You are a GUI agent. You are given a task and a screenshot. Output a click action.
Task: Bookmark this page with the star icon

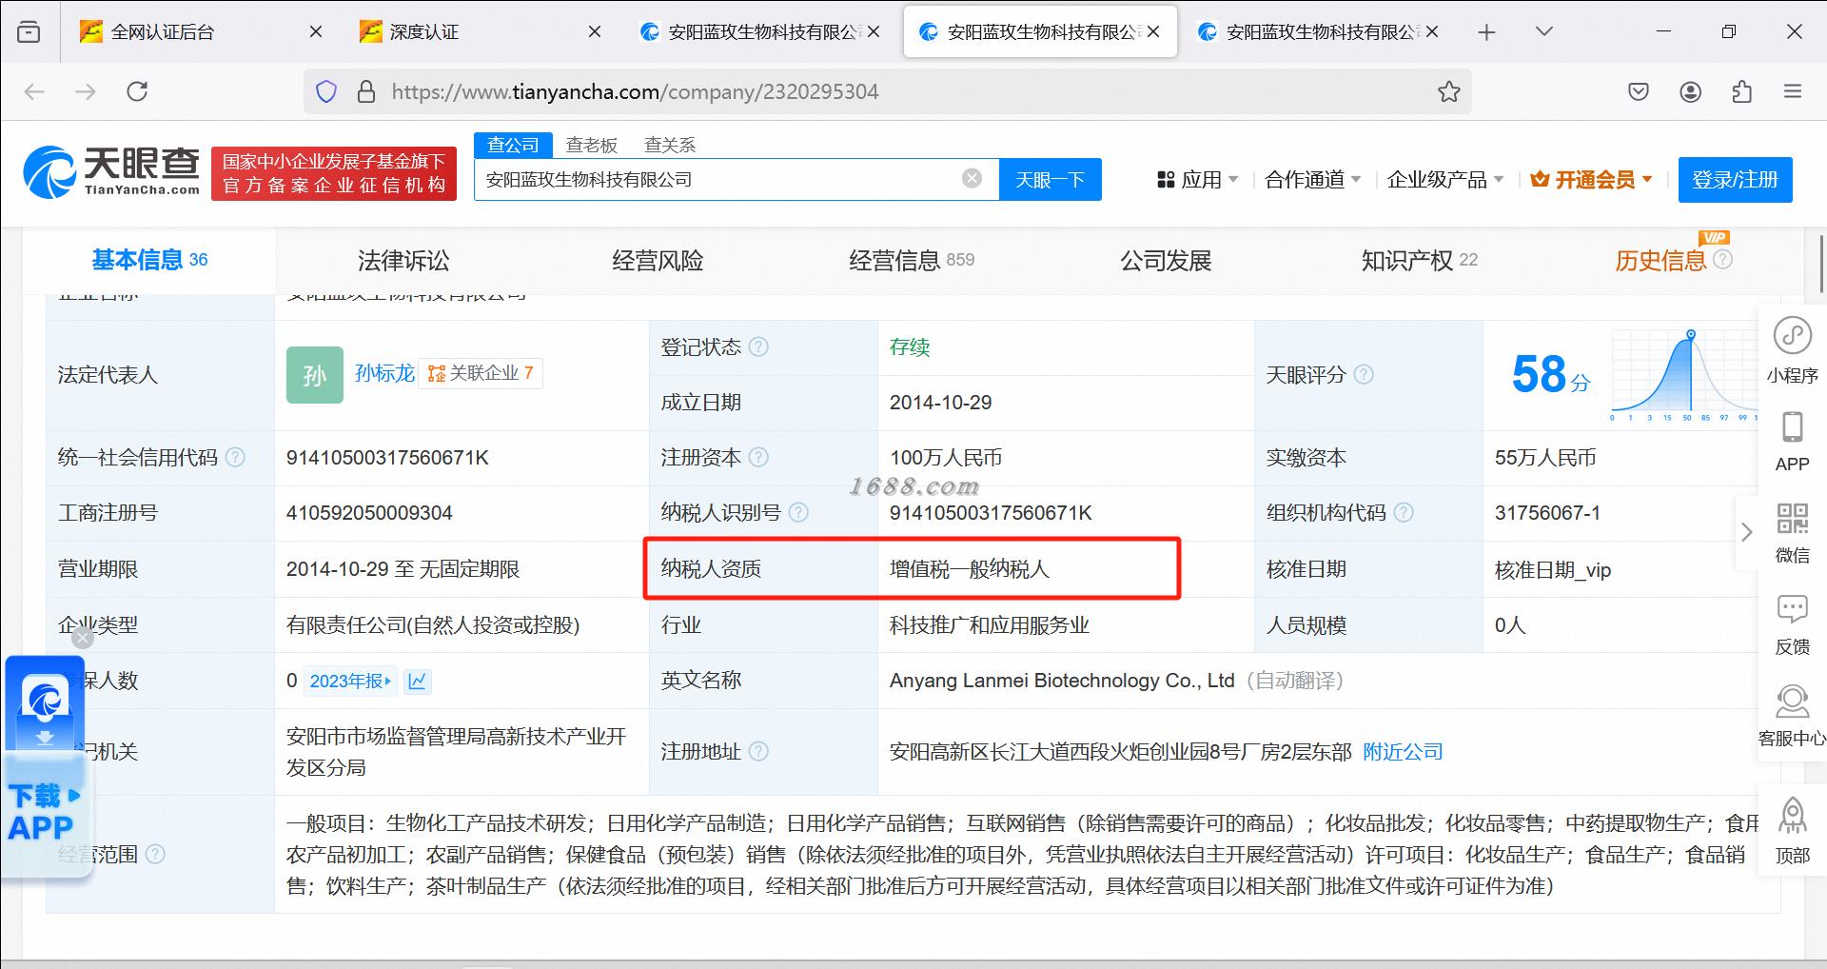pyautogui.click(x=1448, y=91)
